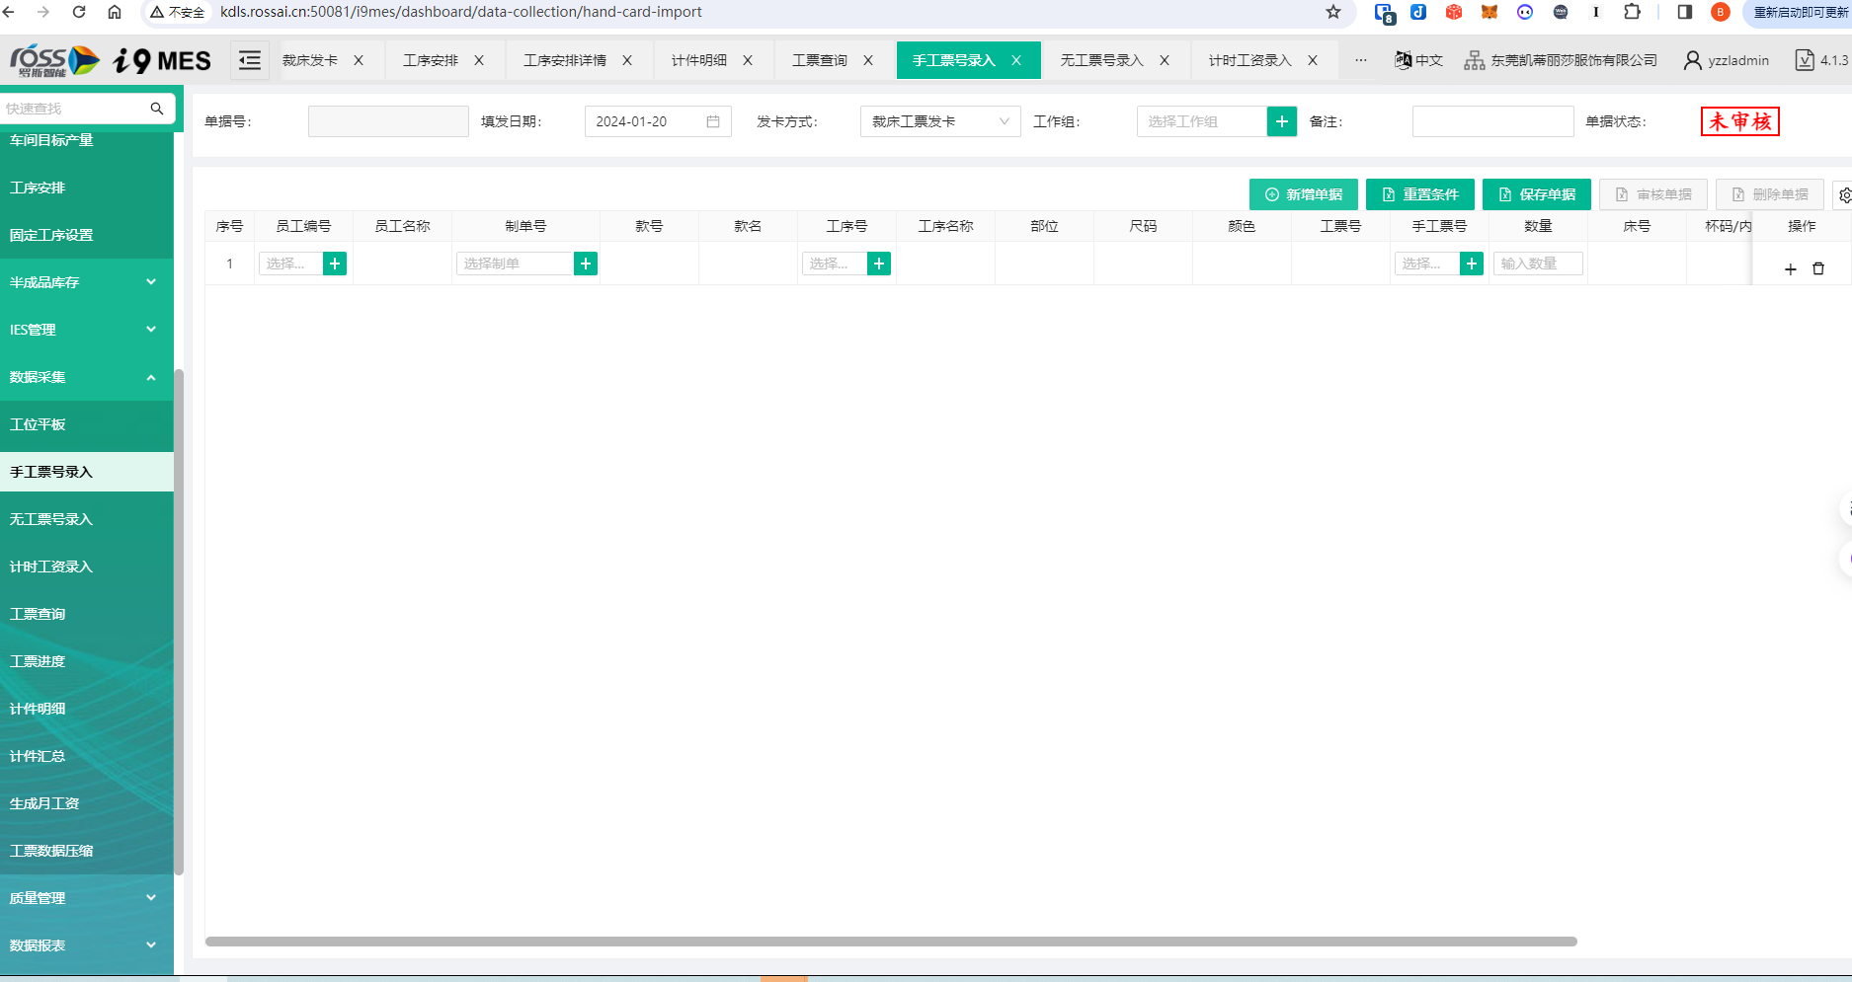Delete row 1 with the trash icon
This screenshot has width=1852, height=982.
click(x=1818, y=268)
